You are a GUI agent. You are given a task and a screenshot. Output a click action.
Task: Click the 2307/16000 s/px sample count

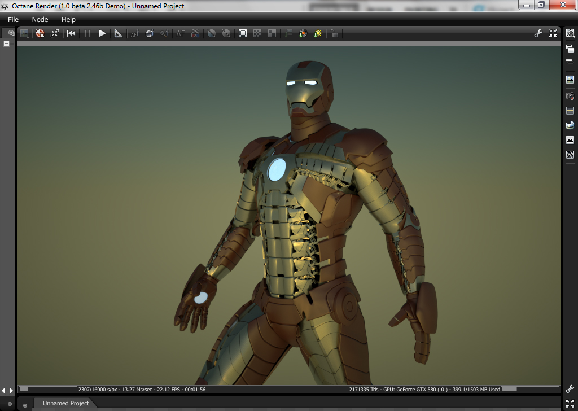pos(98,389)
